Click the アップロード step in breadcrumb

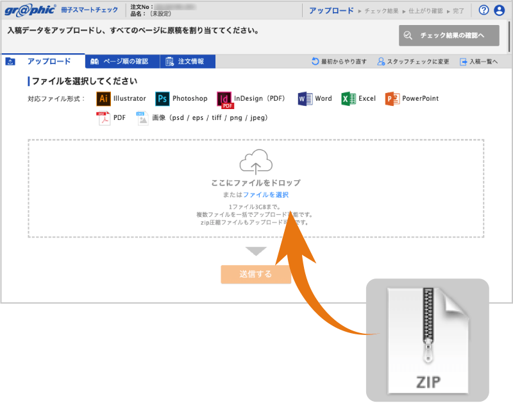(x=332, y=10)
